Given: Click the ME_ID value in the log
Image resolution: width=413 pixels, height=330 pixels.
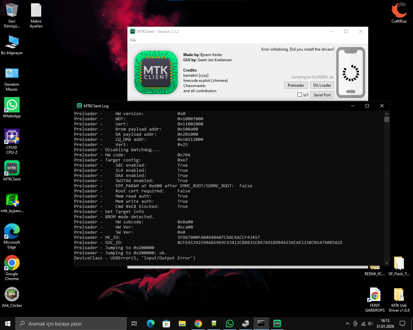Looking at the screenshot, I should (219, 238).
